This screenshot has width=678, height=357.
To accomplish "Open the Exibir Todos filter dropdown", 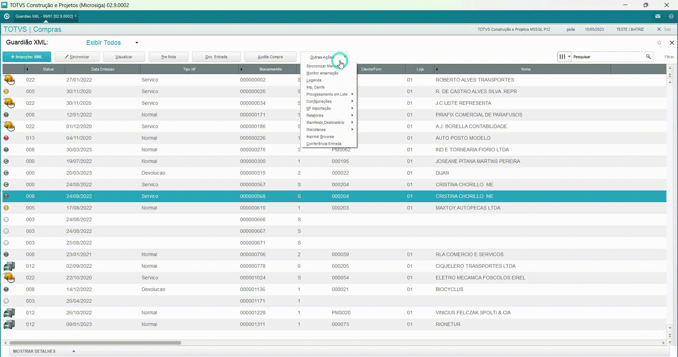I will click(x=137, y=43).
